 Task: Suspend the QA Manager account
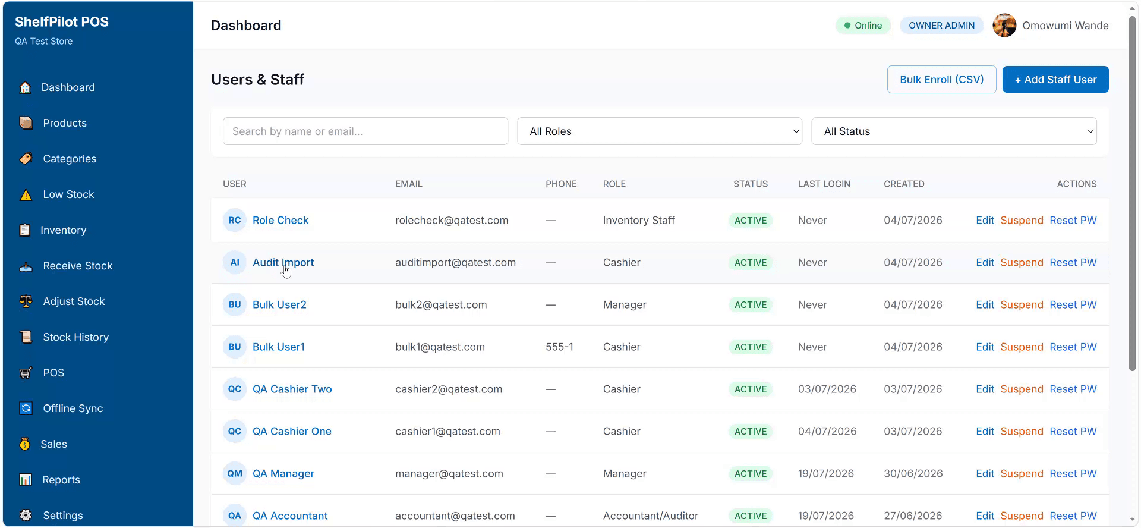tap(1022, 473)
